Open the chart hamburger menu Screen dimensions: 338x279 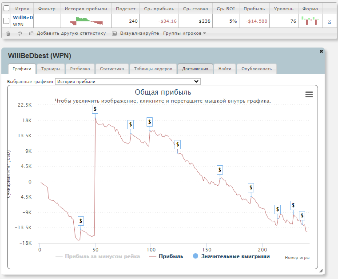309,94
